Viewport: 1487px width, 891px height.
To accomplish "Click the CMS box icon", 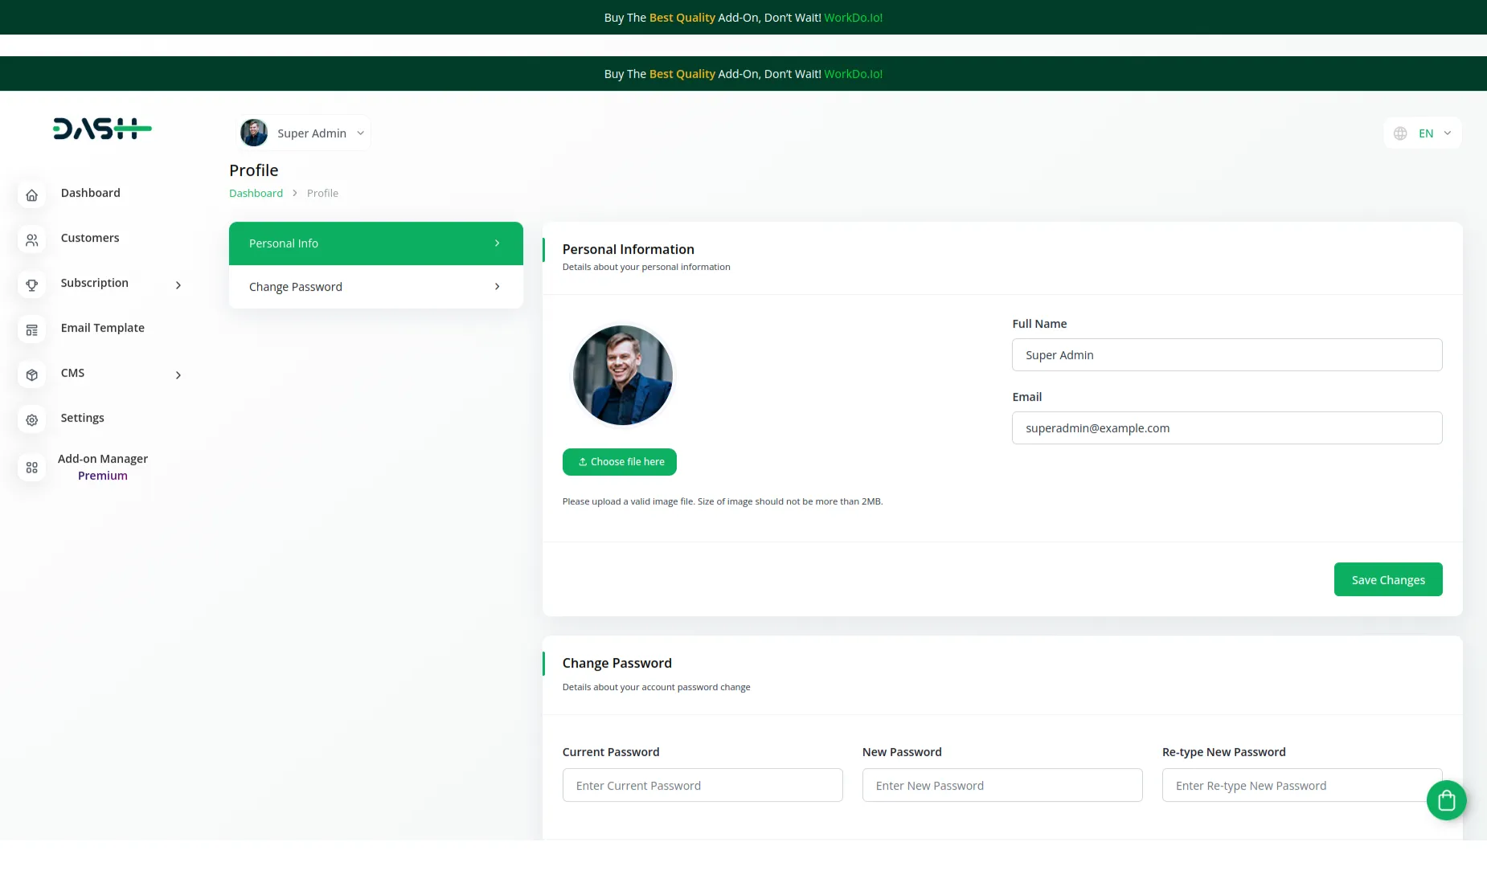I will coord(32,375).
